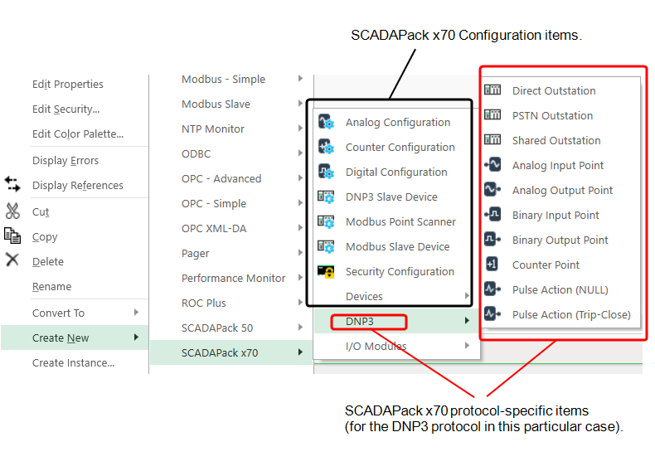655x471 pixels.
Task: Click the Analog Output Point icon
Action: (x=492, y=189)
